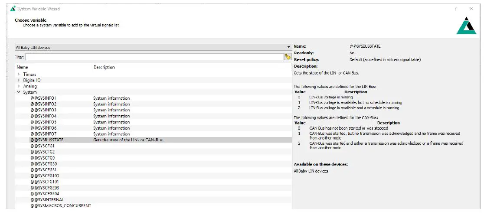Select @@SYSCFG2 variable
Image resolution: width=484 pixels, height=215 pixels.
(43, 152)
